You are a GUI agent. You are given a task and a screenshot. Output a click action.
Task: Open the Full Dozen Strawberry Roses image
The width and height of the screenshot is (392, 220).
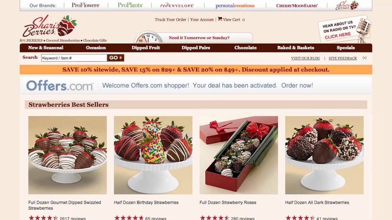tap(239, 155)
